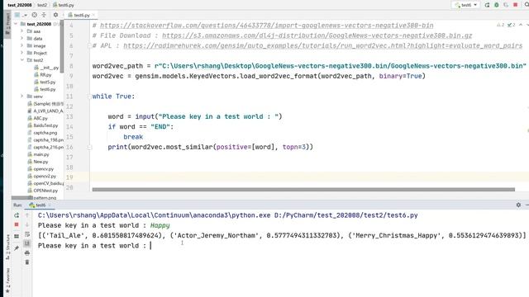Run test6 with coverage from top toolbar
The image size is (529, 297).
click(x=506, y=5)
